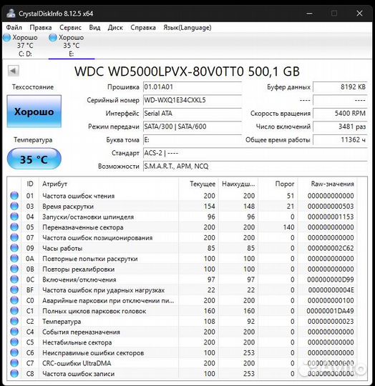The width and height of the screenshot is (375, 386).
Task: Click status orb for attribute C1
Action: pos(14,311)
